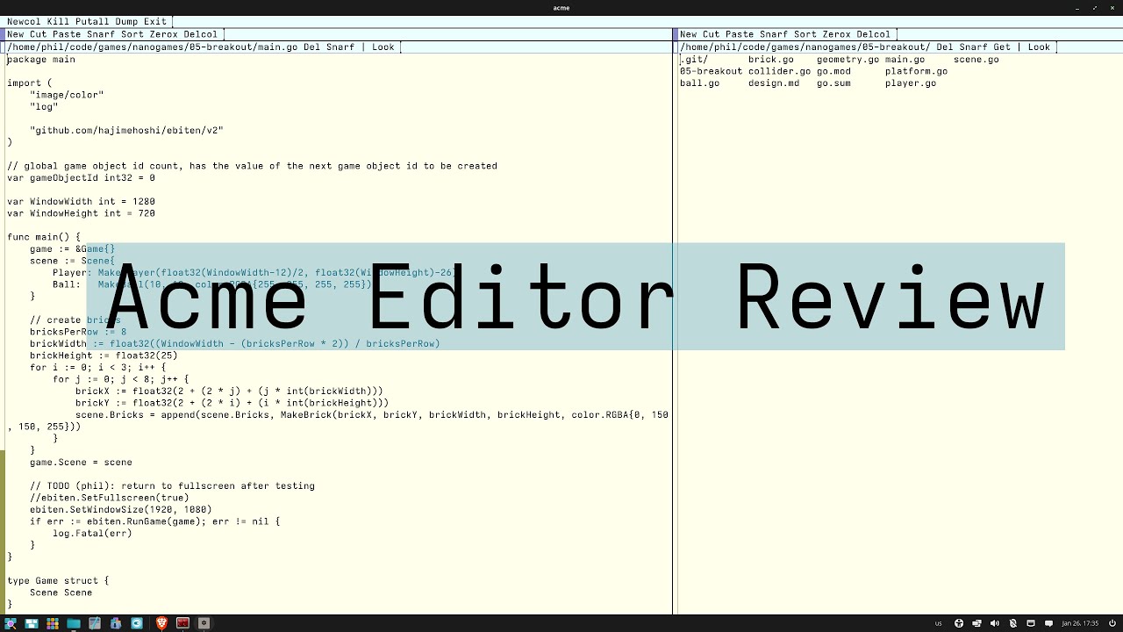Click the Newcol command in the top tag
Viewport: 1123px width, 632px height.
coord(24,21)
